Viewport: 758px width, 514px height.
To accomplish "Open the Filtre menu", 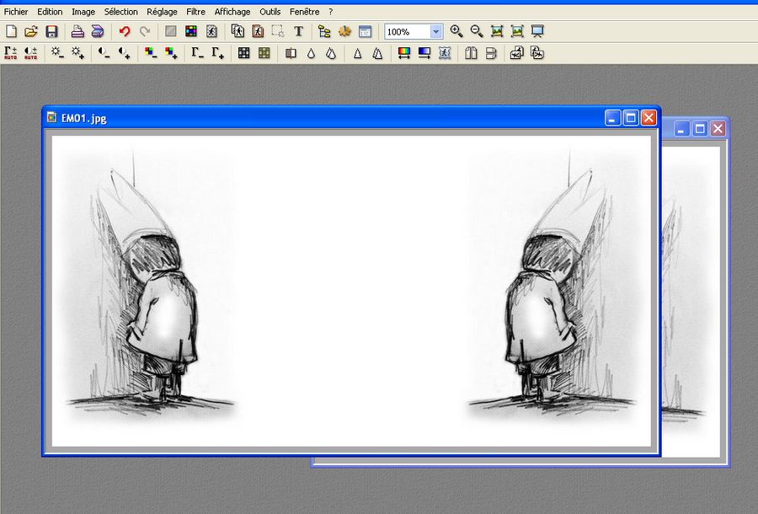I will point(195,12).
